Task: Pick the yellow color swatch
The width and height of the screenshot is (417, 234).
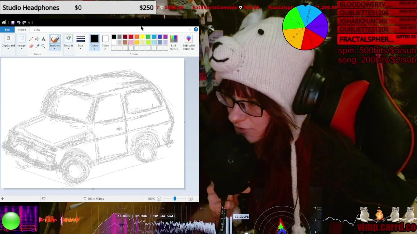Action: coord(142,37)
